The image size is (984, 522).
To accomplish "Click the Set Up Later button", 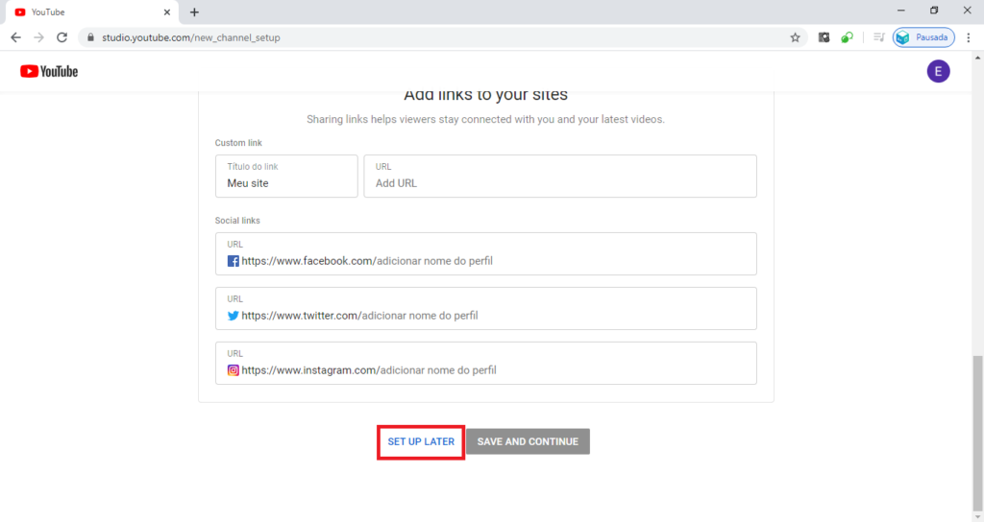I will pos(421,441).
